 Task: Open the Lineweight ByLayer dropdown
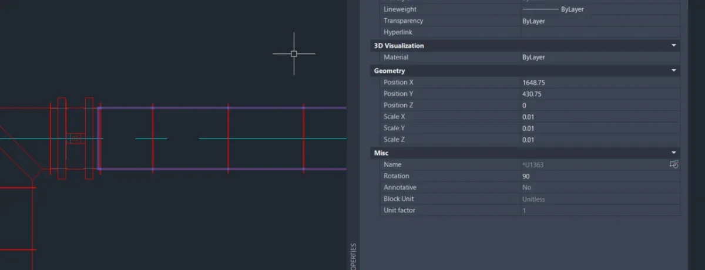click(x=599, y=9)
